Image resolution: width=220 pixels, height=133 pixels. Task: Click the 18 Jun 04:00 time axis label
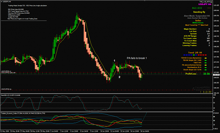(145, 131)
